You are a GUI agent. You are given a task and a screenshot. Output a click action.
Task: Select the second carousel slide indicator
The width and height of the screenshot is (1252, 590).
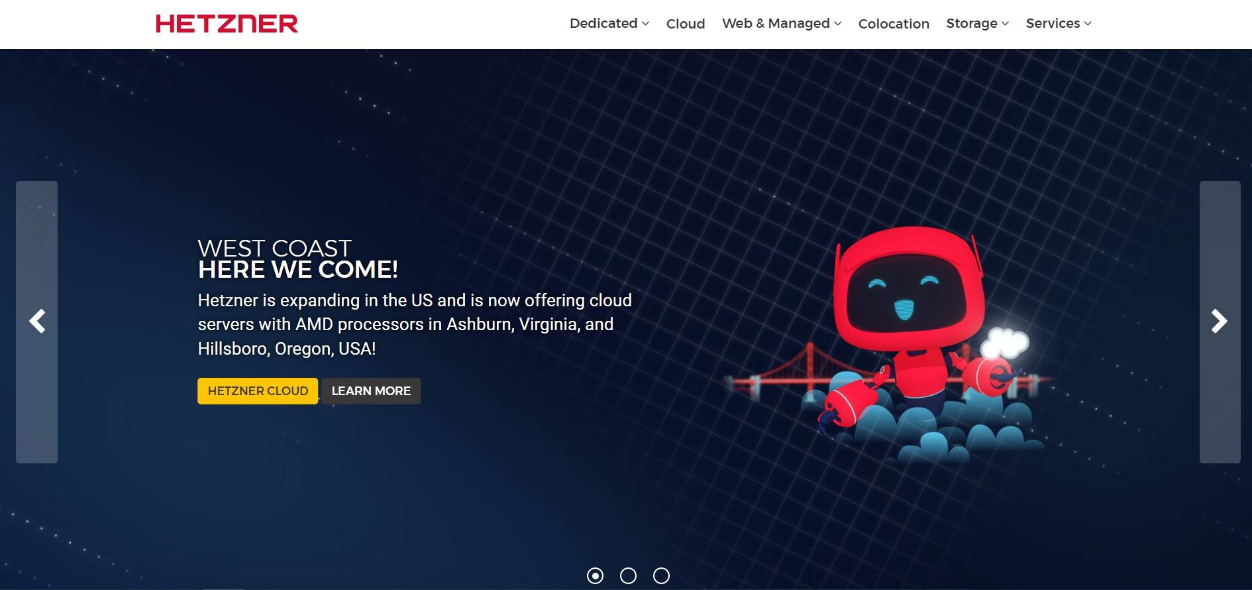click(628, 575)
